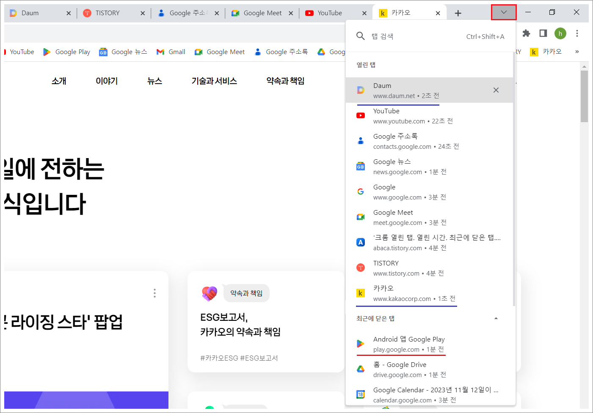The image size is (593, 413).
Task: Toggle the side panel icon
Action: click(x=543, y=33)
